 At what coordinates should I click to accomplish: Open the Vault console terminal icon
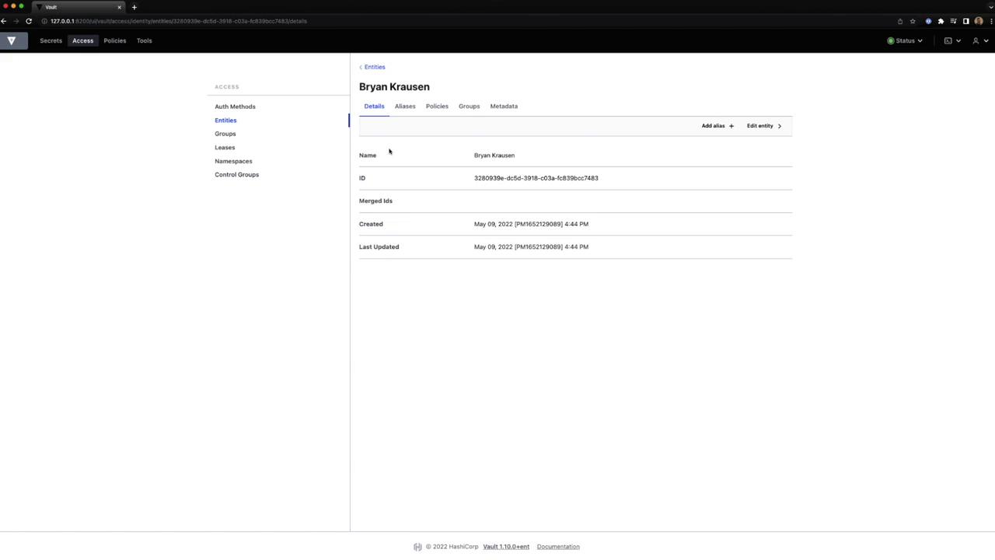coord(948,40)
